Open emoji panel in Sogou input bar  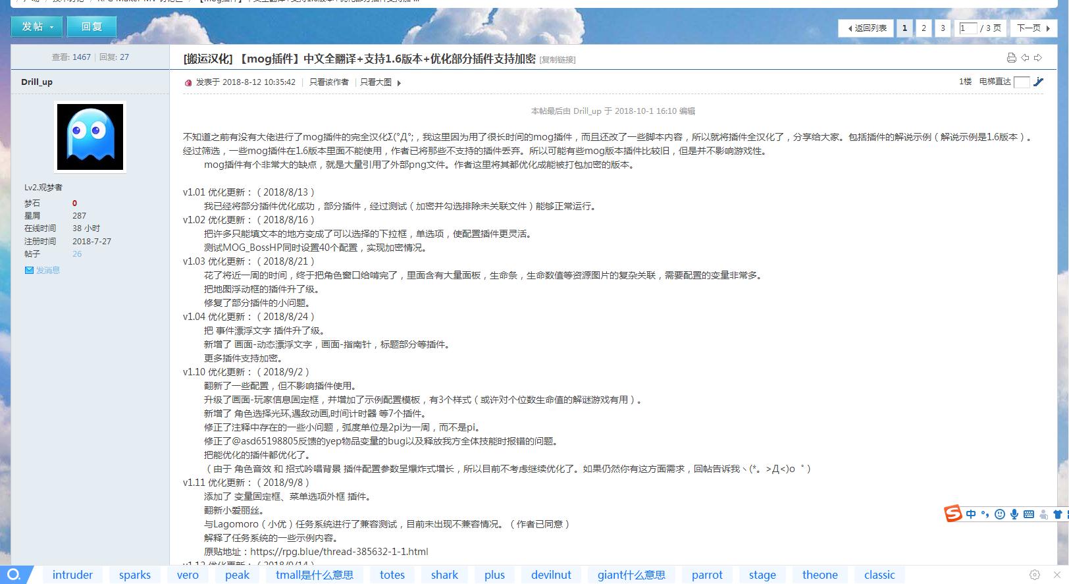[1000, 514]
